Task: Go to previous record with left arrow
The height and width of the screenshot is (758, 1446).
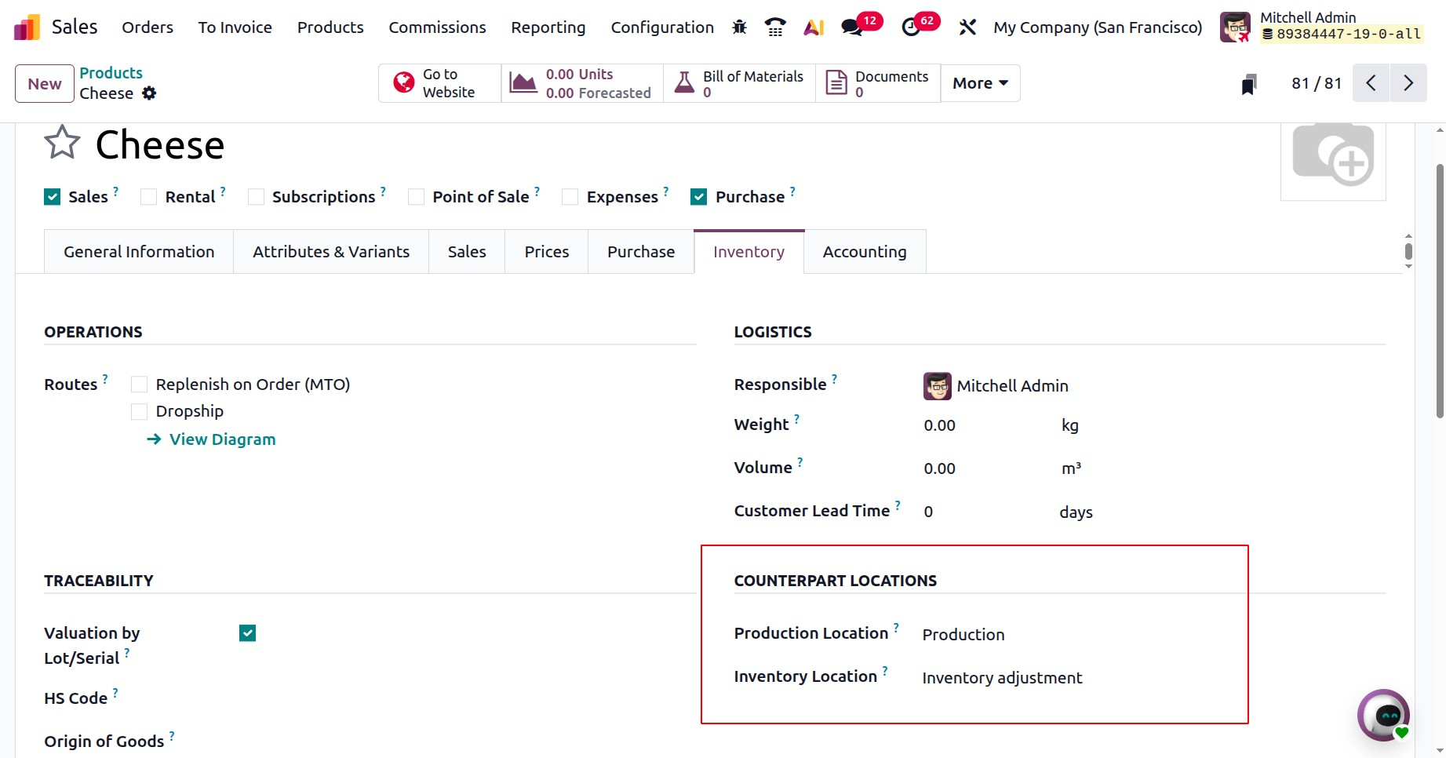Action: click(1371, 83)
